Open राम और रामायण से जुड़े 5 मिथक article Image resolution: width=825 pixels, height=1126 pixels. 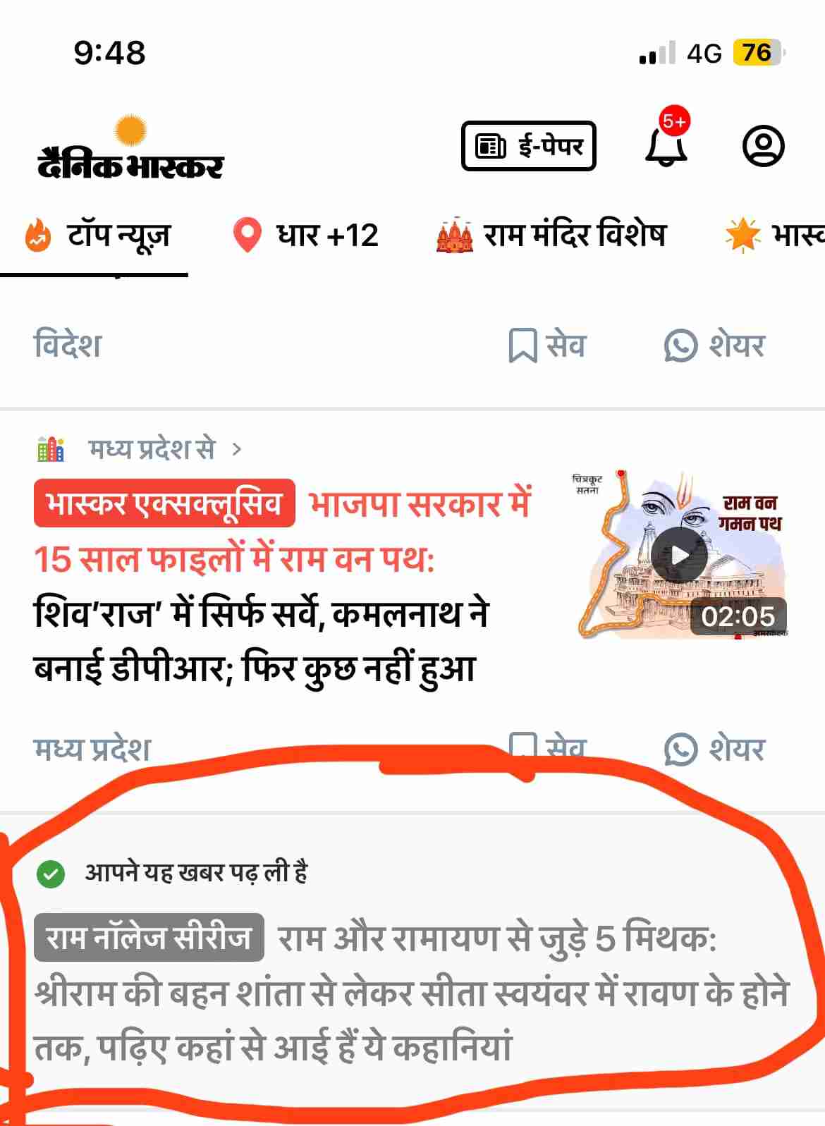pyautogui.click(x=411, y=991)
